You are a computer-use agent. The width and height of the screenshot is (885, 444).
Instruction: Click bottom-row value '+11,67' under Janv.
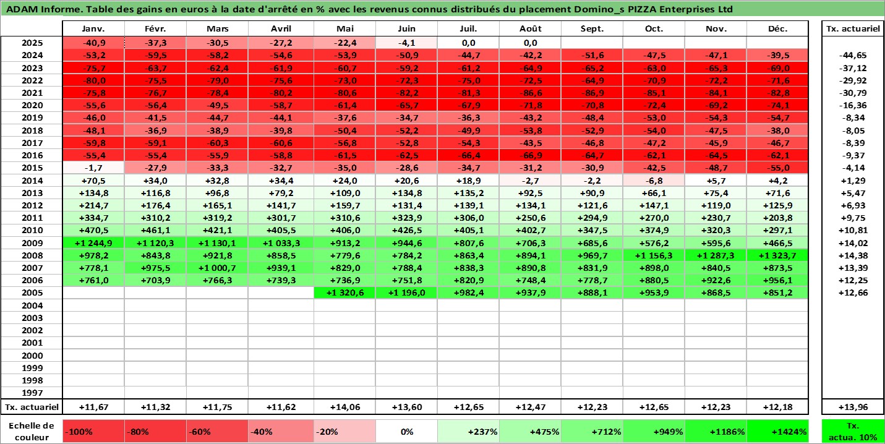click(x=93, y=407)
